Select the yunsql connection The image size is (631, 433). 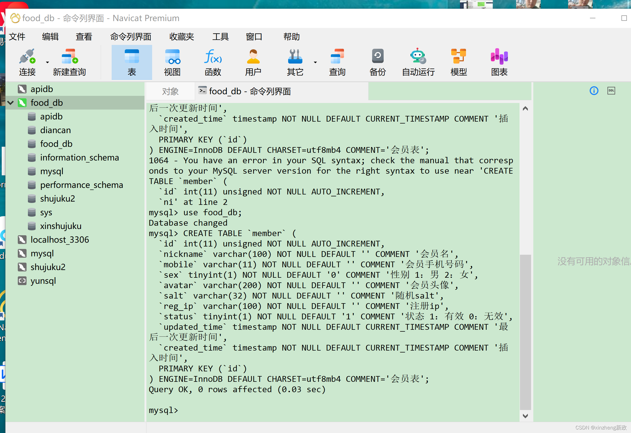click(x=43, y=280)
